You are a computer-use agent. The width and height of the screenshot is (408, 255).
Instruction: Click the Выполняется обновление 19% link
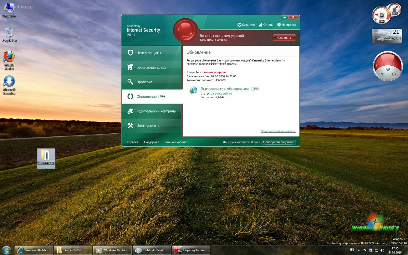pyautogui.click(x=229, y=89)
